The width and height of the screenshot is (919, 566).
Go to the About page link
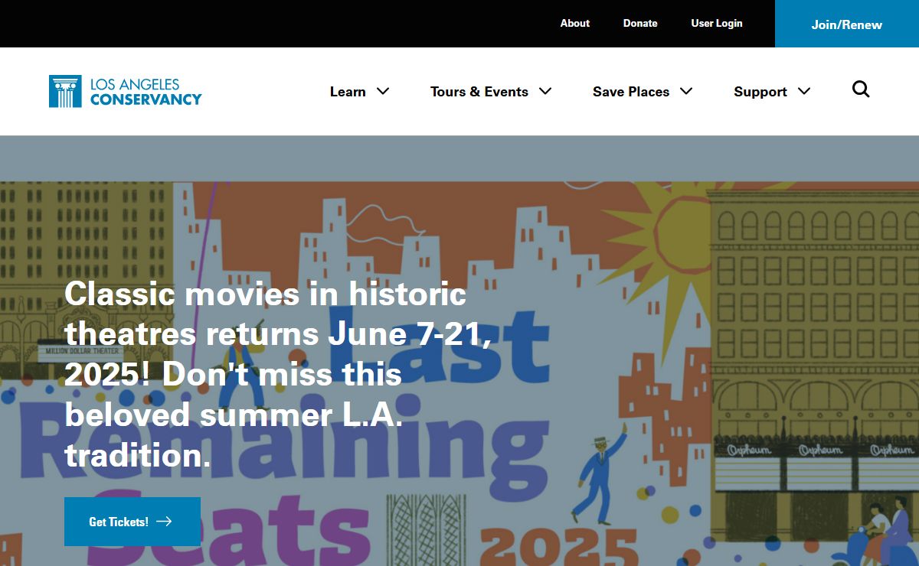pyautogui.click(x=574, y=23)
